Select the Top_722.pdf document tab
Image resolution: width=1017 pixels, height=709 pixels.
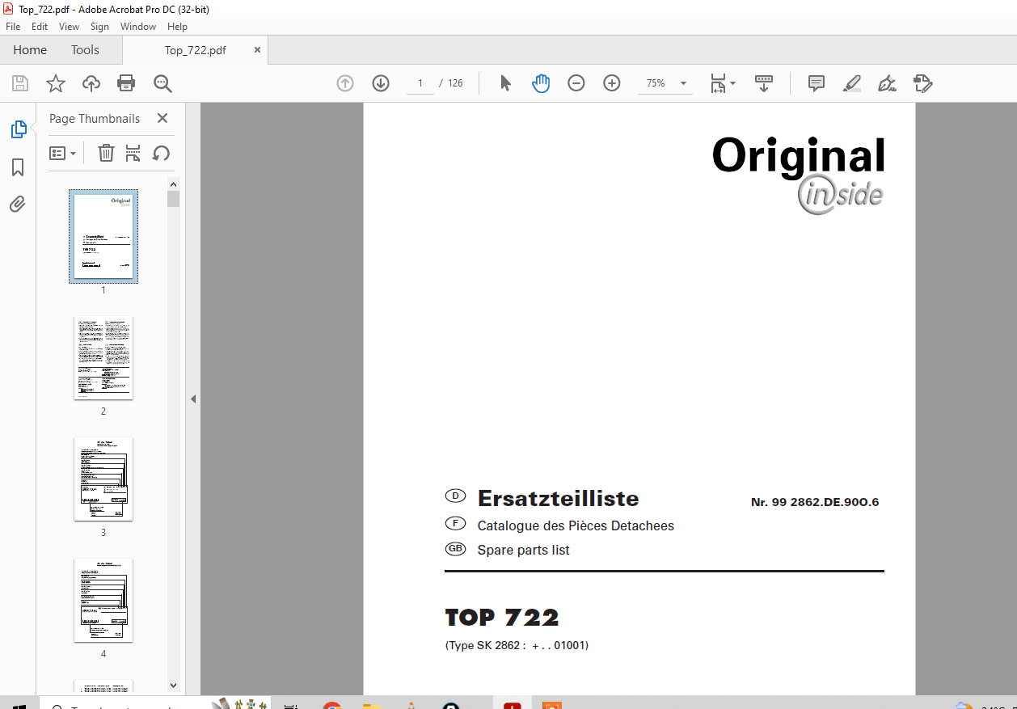click(x=196, y=50)
